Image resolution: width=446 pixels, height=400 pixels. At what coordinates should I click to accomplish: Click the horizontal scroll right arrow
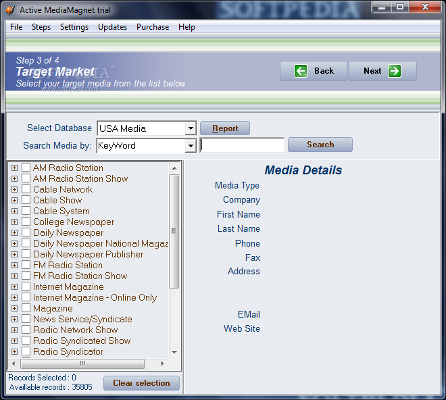click(162, 364)
